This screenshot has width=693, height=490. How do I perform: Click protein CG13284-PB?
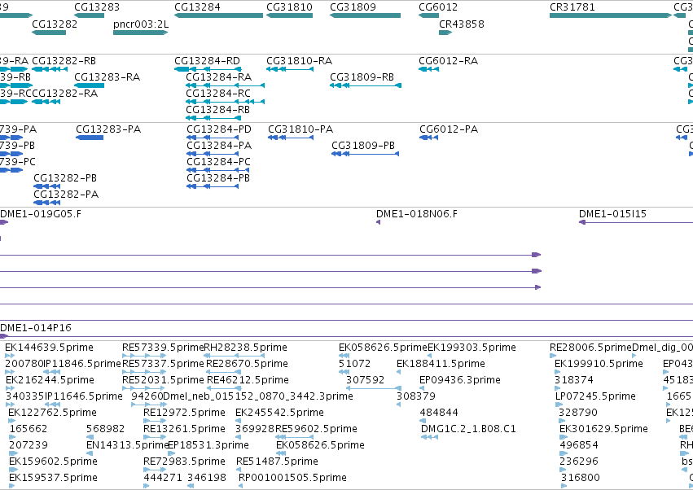(213, 186)
